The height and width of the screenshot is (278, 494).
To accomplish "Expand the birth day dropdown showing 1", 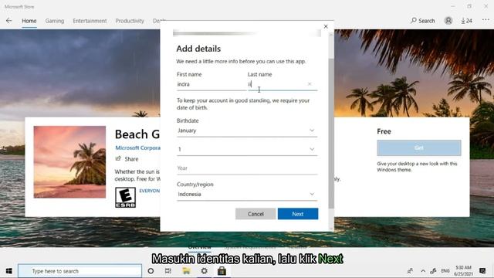I will [247, 149].
